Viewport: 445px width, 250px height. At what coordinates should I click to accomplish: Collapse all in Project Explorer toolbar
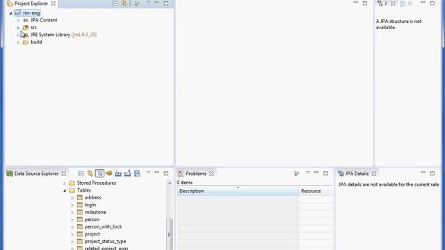tap(115, 3)
